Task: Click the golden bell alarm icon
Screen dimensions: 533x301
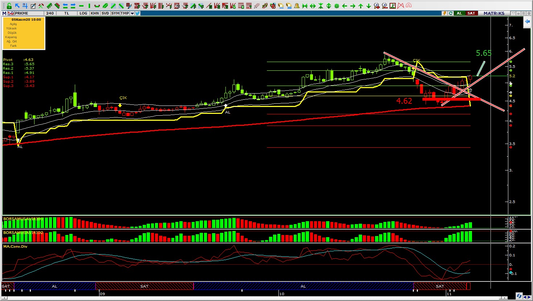Action: (297, 6)
